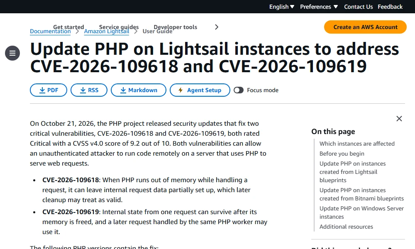The height and width of the screenshot is (249, 415).
Task: Open the Developer tools nav tab
Action: tap(176, 26)
